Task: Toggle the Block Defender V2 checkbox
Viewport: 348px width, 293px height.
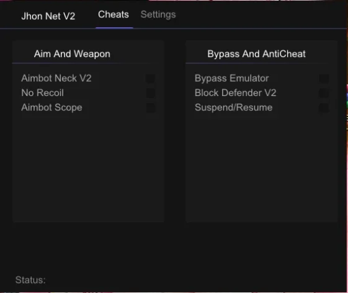Action: click(324, 93)
